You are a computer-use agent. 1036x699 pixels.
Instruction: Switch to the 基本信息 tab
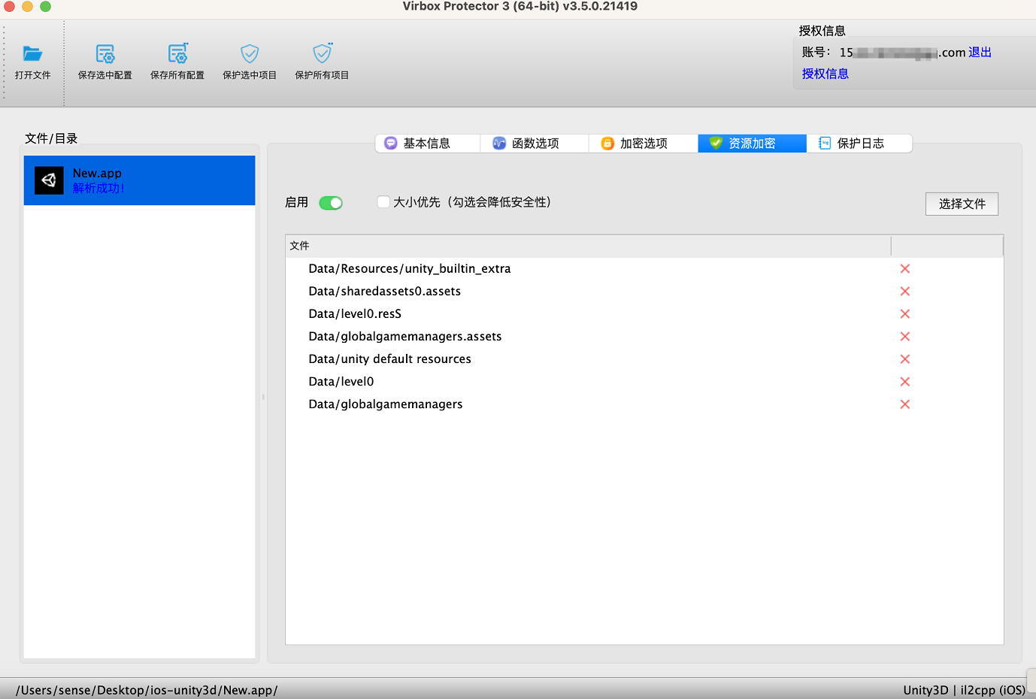pyautogui.click(x=427, y=144)
